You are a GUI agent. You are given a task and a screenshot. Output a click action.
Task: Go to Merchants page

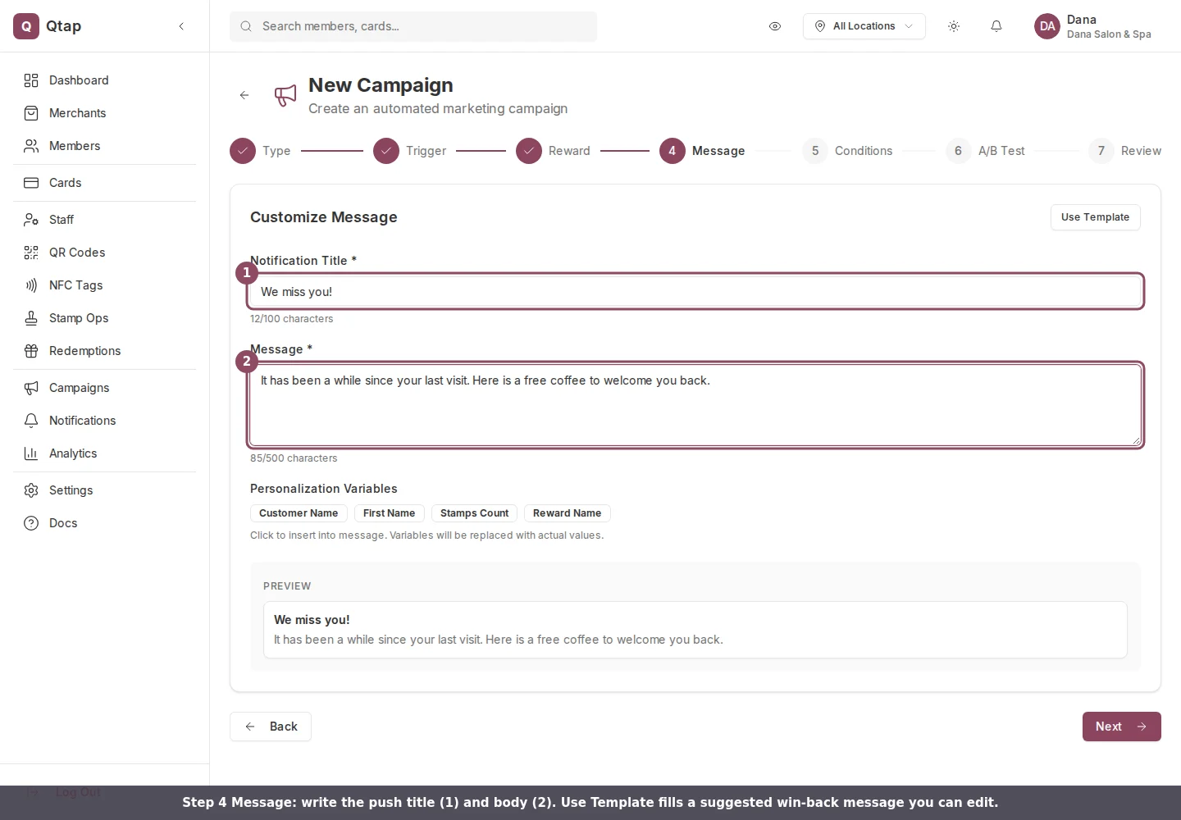[x=105, y=113]
